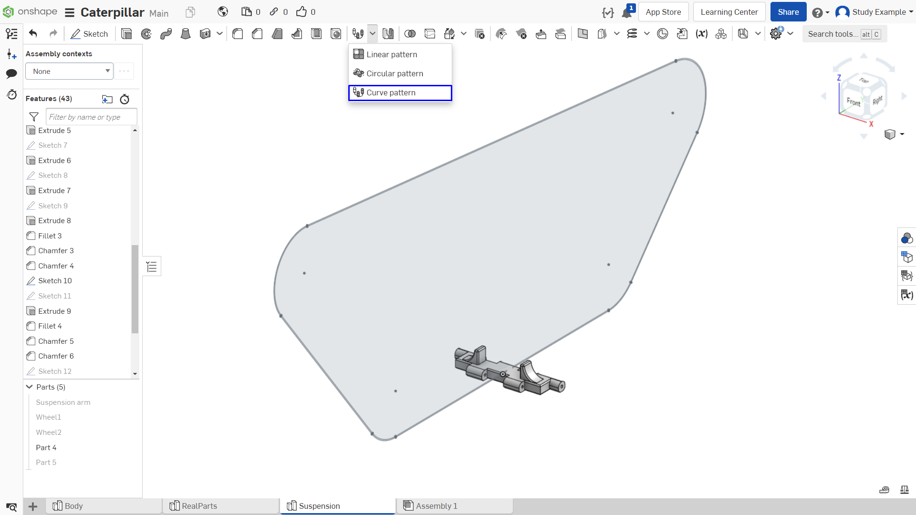
Task: Select the Revolve tool icon
Action: [146, 34]
